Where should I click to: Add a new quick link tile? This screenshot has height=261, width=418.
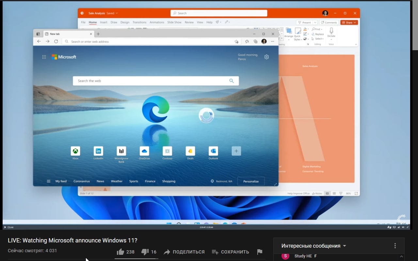(x=236, y=151)
